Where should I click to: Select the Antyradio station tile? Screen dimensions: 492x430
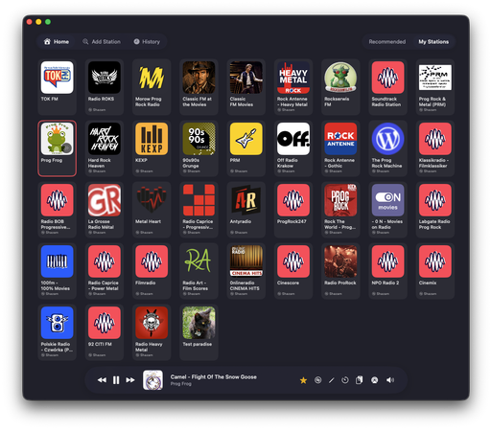point(246,210)
